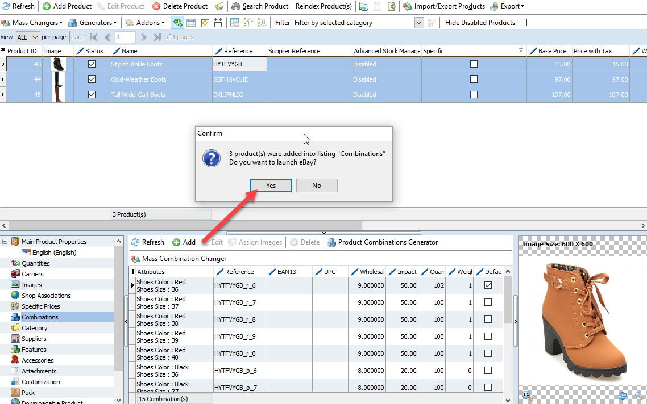Open Product Combinations Generator

tap(383, 242)
